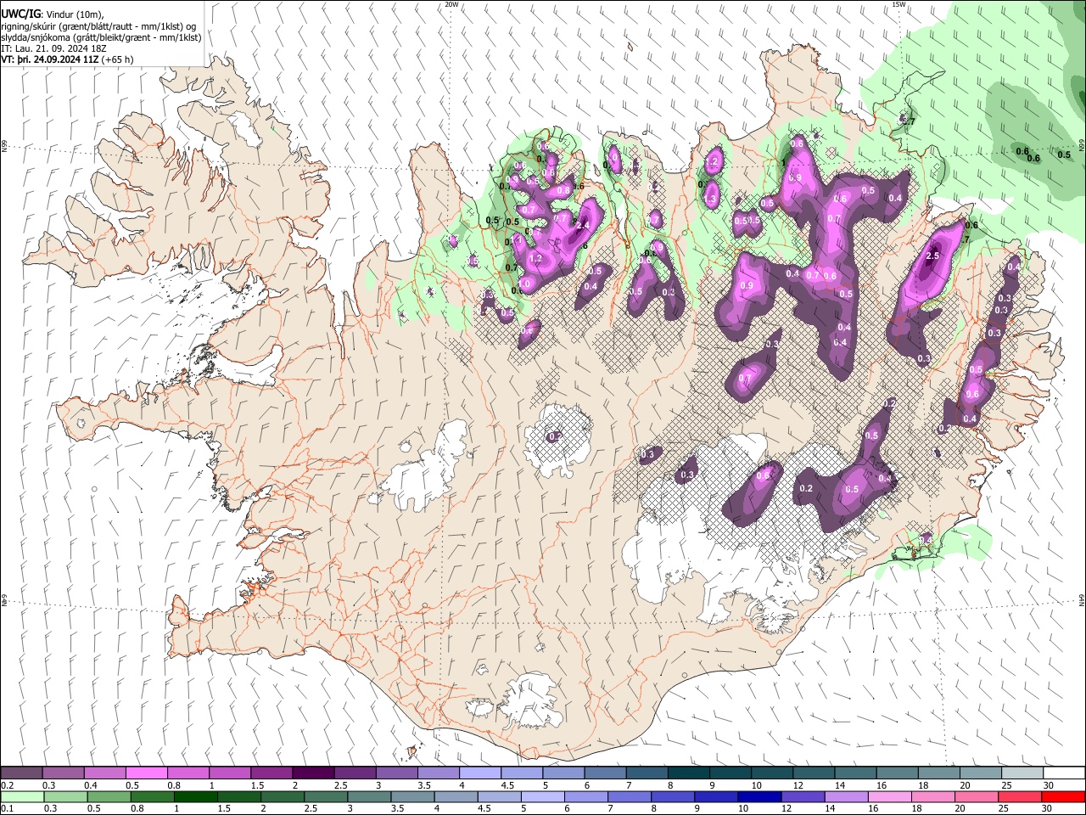Select the white 30 swatch in upper legend row
1086x815 pixels.
(1062, 773)
